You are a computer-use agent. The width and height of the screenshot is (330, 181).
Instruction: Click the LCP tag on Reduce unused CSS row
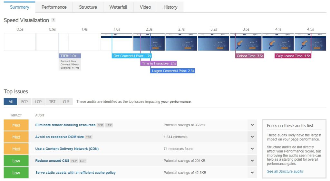point(83,161)
